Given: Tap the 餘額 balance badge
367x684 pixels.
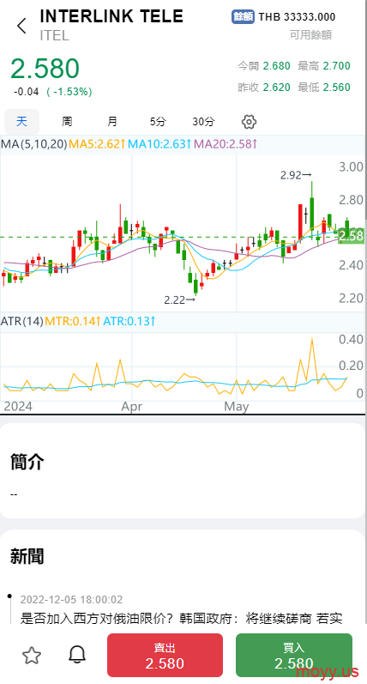Looking at the screenshot, I should tap(243, 16).
